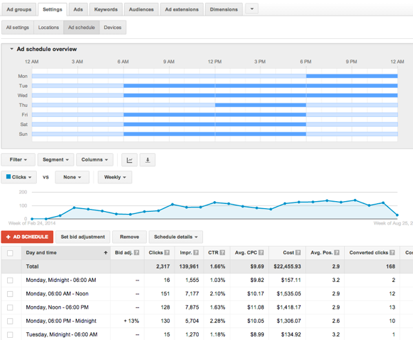413x340 pixels.
Task: Open help for Clicks column
Action: [167, 253]
